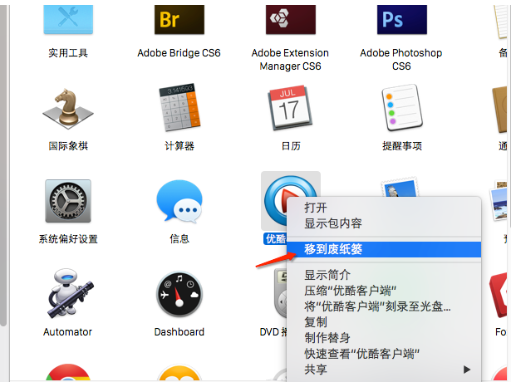This screenshot has width=511, height=382.
Task: Select the Adobe Photoshop CS6 icon
Action: [402, 19]
